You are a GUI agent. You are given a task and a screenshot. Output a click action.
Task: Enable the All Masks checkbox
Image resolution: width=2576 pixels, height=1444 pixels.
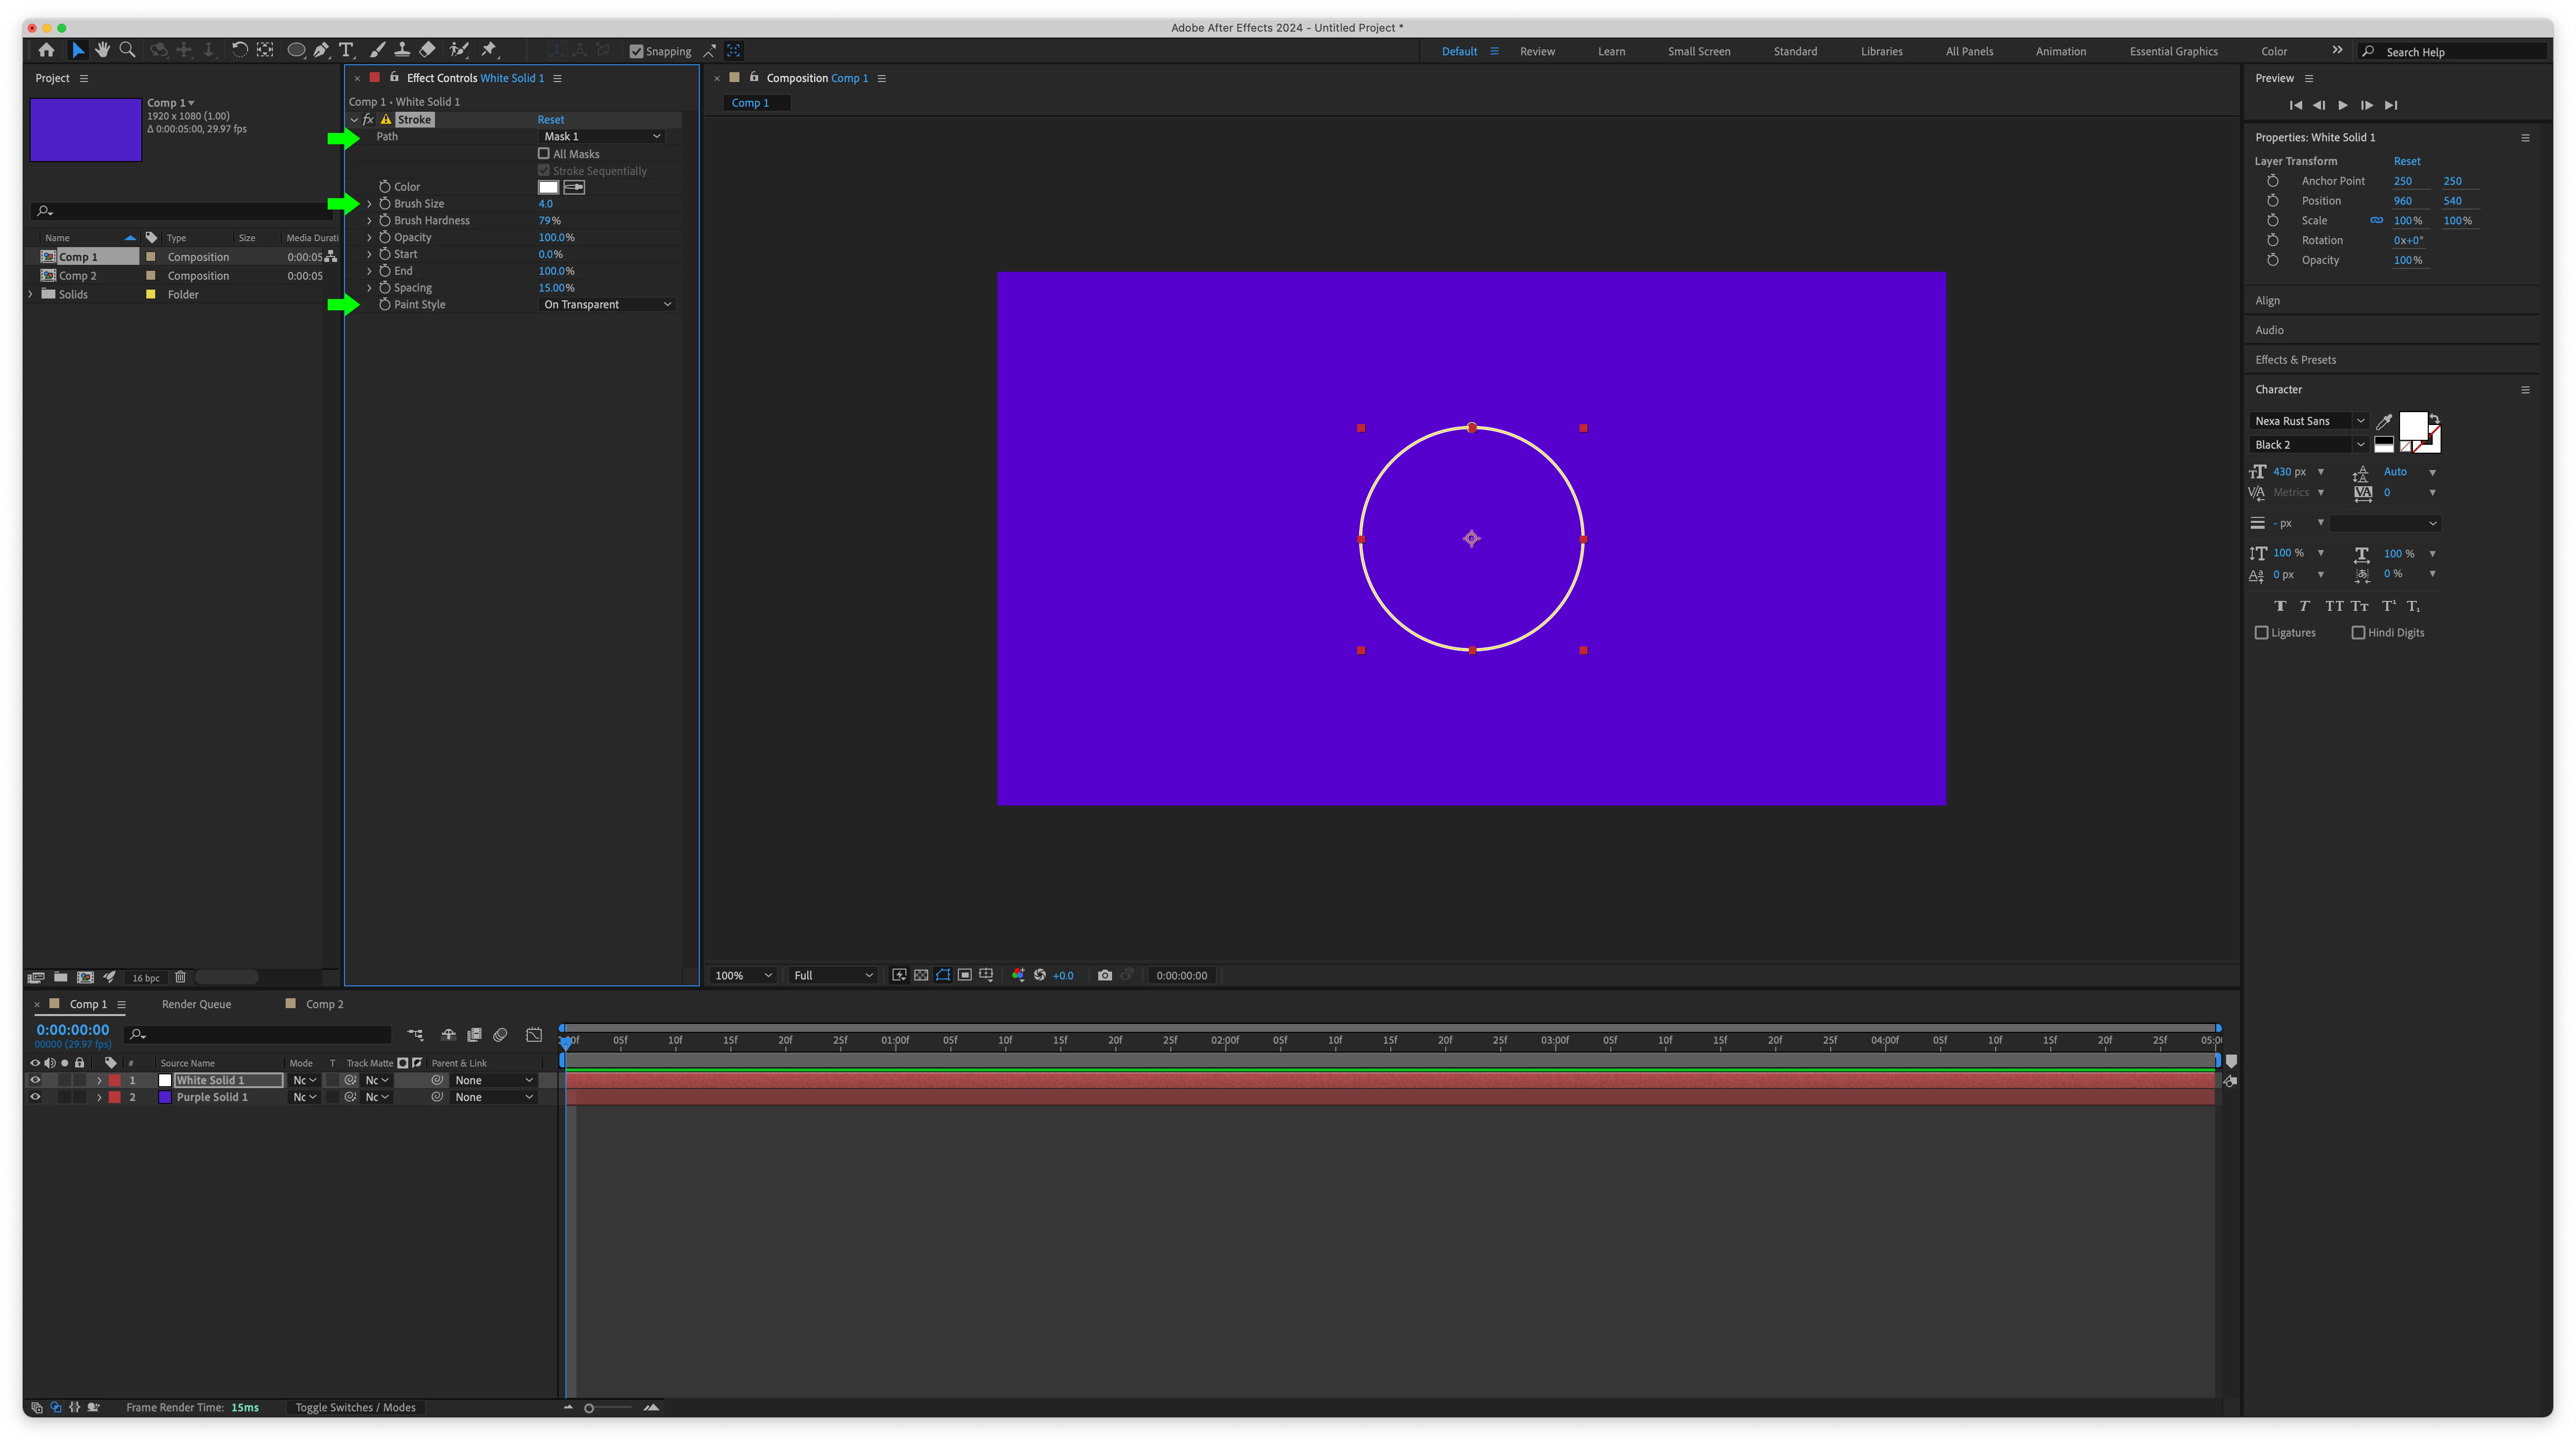(544, 154)
